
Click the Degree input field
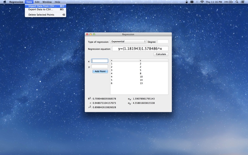click(x=163, y=41)
